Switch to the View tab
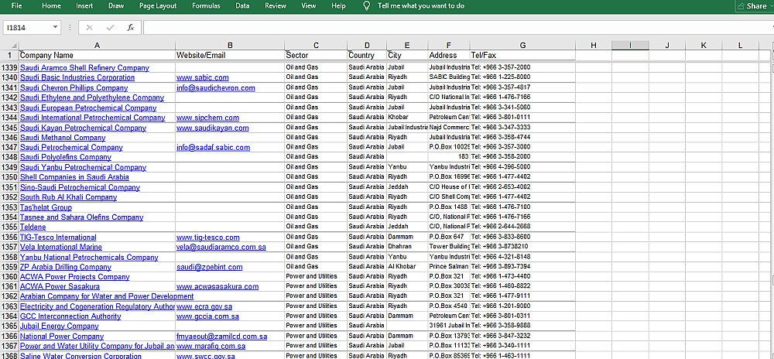The image size is (774, 359). click(309, 6)
